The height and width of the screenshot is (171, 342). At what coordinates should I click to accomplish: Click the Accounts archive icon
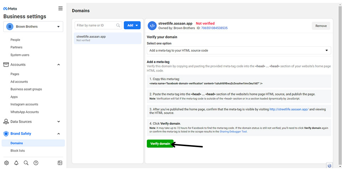6,64
